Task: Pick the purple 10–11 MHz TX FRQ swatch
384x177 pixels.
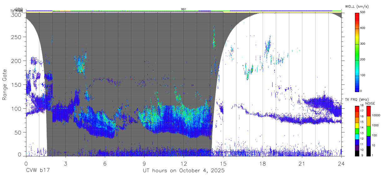Action: [x=357, y=148]
